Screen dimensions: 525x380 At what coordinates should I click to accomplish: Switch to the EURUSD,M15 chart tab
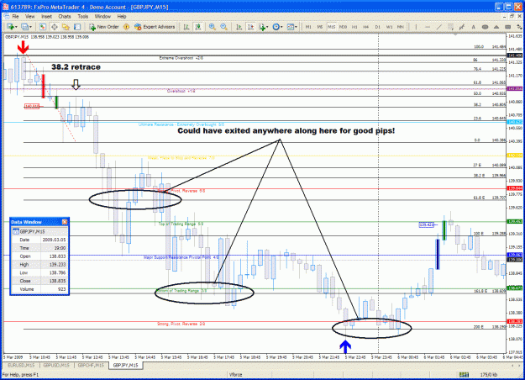[x=21, y=365]
